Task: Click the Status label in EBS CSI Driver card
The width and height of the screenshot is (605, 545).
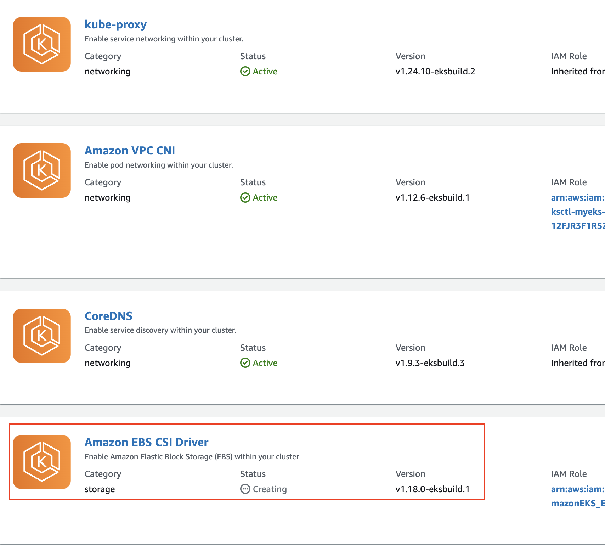Action: pos(253,474)
